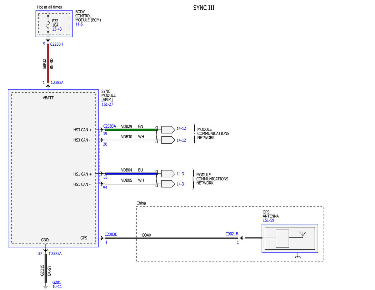Click the 'BODY CONTROL MODULE (BCM)' label
Viewport: 375px width, 290px height.
click(x=88, y=16)
